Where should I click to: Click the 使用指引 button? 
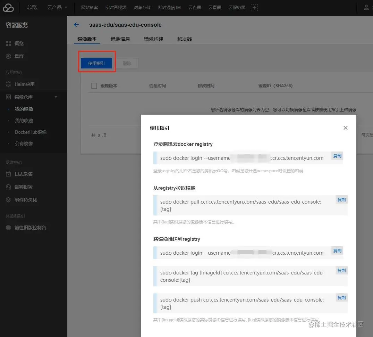tap(96, 63)
